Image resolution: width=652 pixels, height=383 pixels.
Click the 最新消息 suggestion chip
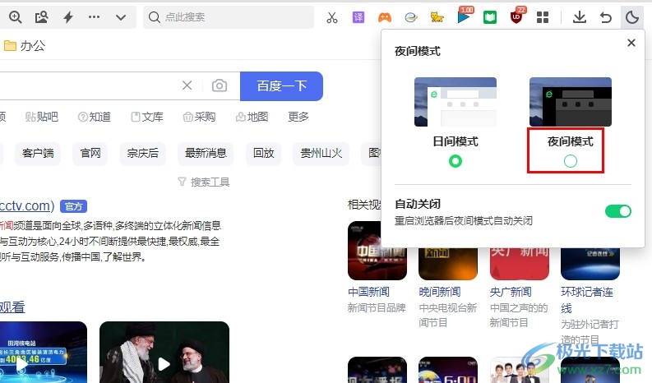point(206,154)
